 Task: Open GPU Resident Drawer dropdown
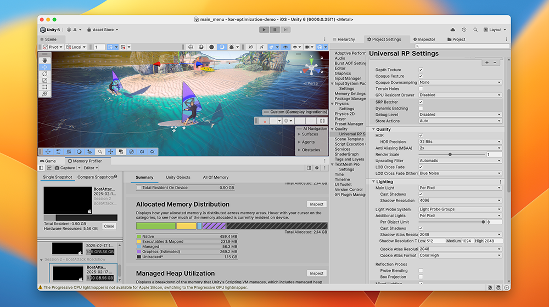[x=460, y=95]
